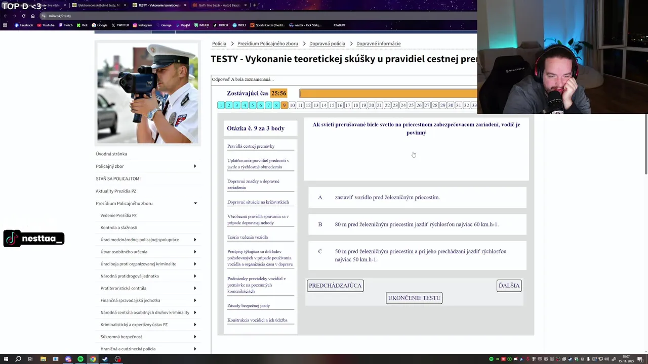Open Dopravné informácie breadcrumb link

click(378, 43)
